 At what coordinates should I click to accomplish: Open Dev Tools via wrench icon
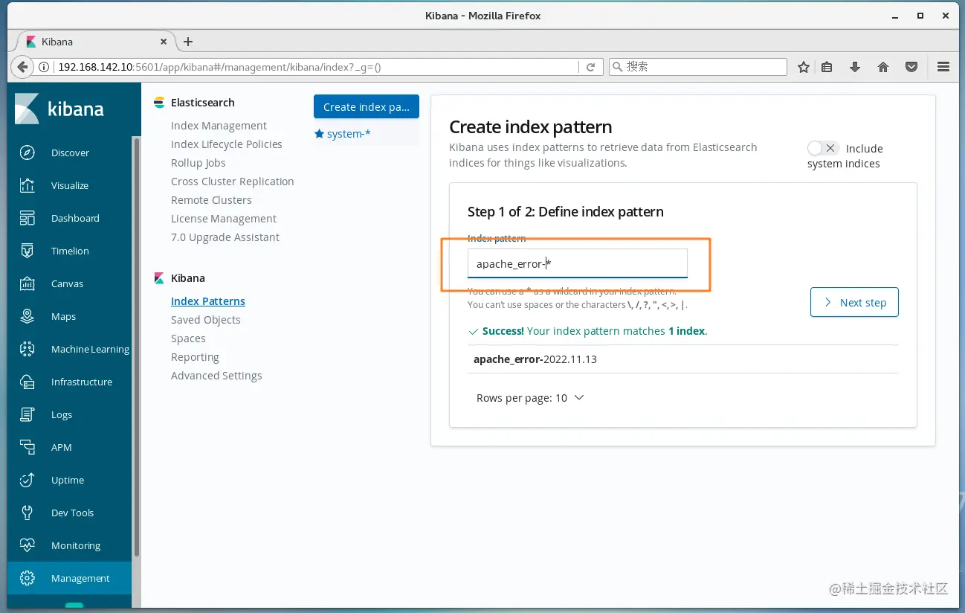pyautogui.click(x=28, y=513)
